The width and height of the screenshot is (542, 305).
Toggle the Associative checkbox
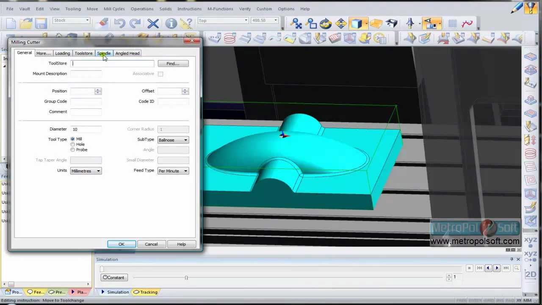coord(160,74)
